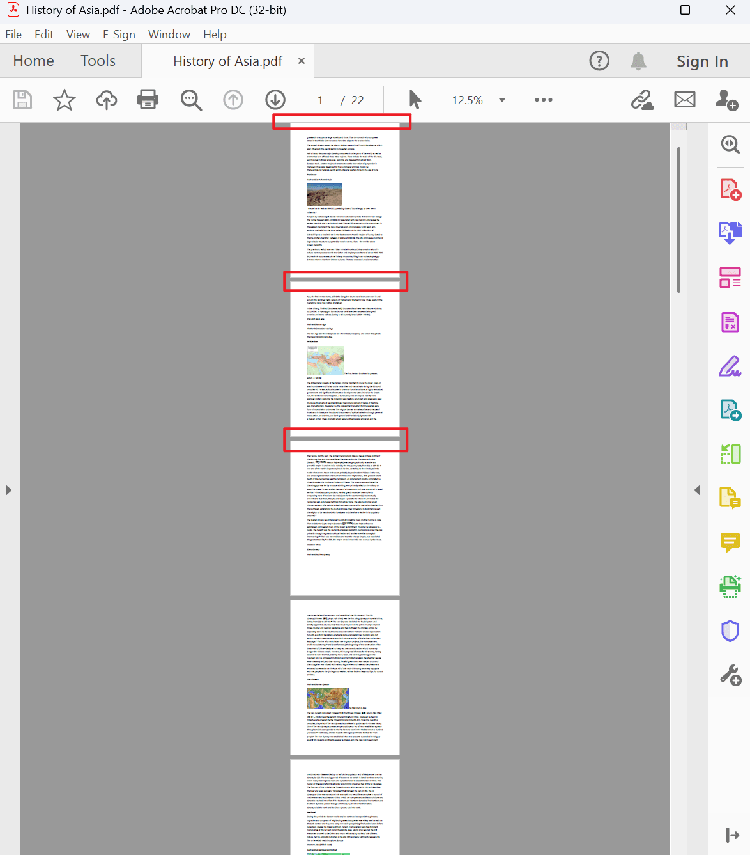
Task: Open the Window menu
Action: [169, 35]
